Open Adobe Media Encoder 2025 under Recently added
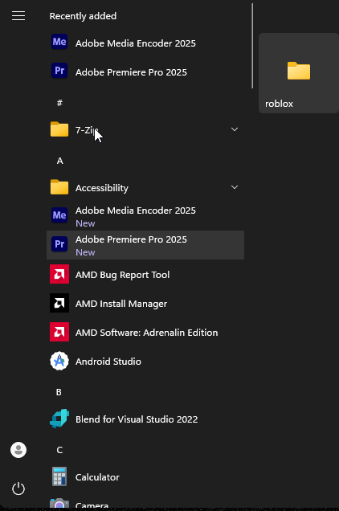Image resolution: width=339 pixels, height=511 pixels. [x=145, y=43]
